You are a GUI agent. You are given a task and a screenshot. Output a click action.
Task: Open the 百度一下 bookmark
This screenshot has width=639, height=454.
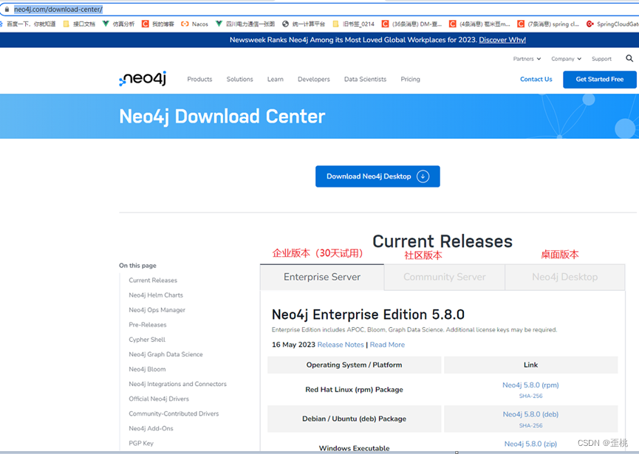[28, 24]
